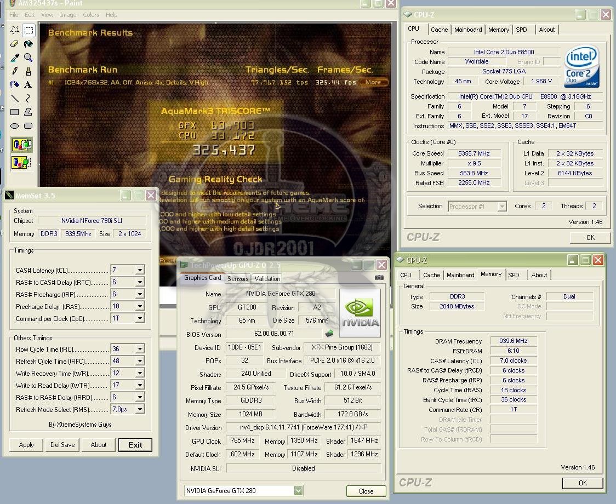Click OK in the bottom CPU-Z window
Viewport: 616px width, 504px height.
point(583,483)
